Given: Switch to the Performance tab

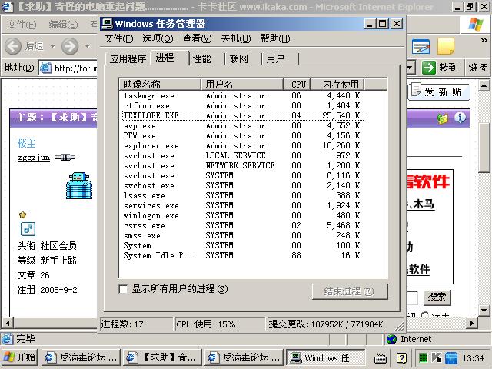Looking at the screenshot, I should (x=207, y=58).
